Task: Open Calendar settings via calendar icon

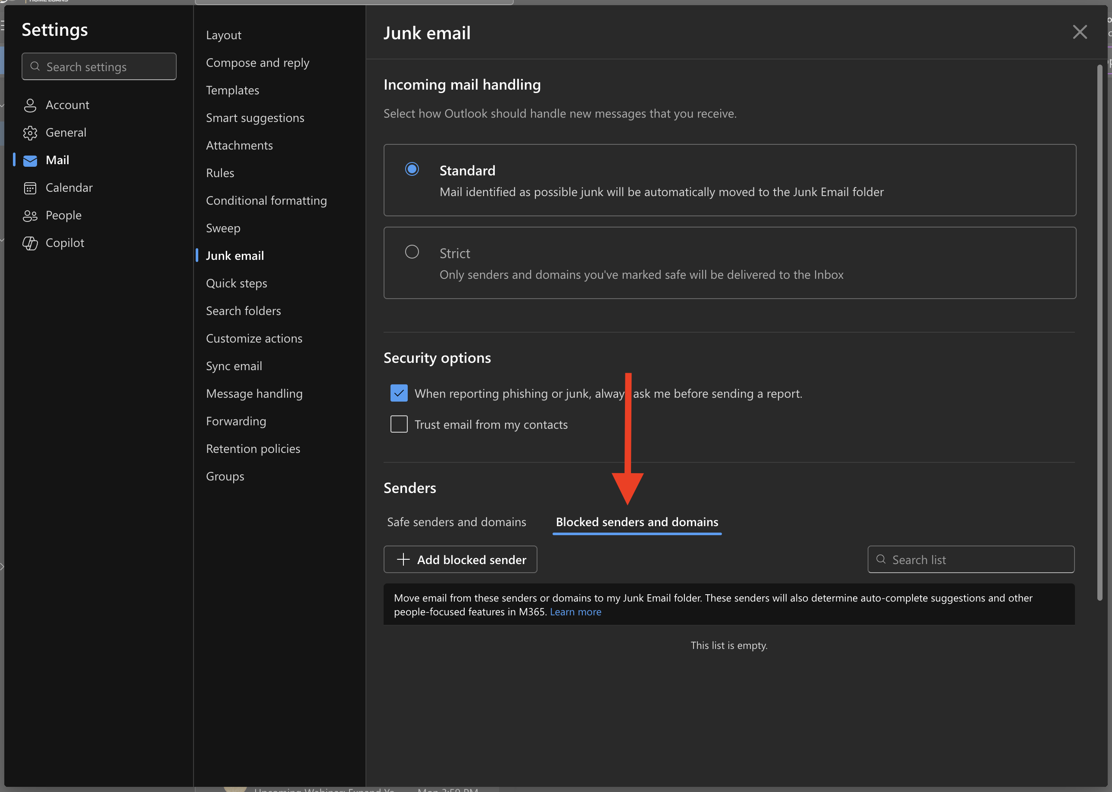Action: [x=30, y=187]
